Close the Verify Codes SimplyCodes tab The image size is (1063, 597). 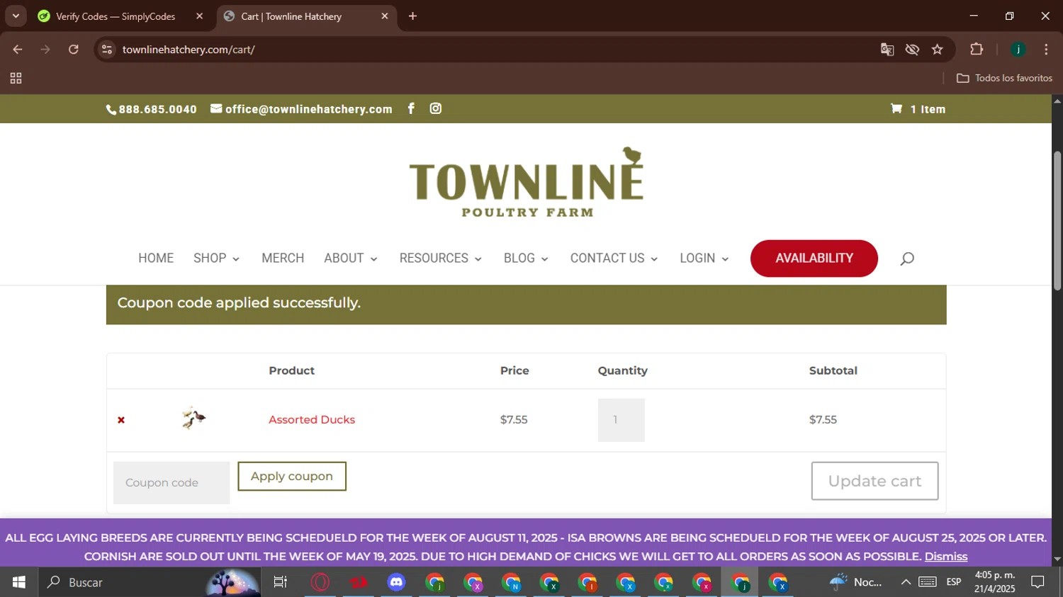point(200,16)
